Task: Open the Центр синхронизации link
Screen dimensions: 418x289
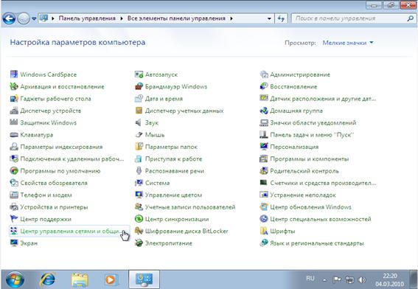Action: coord(177,219)
